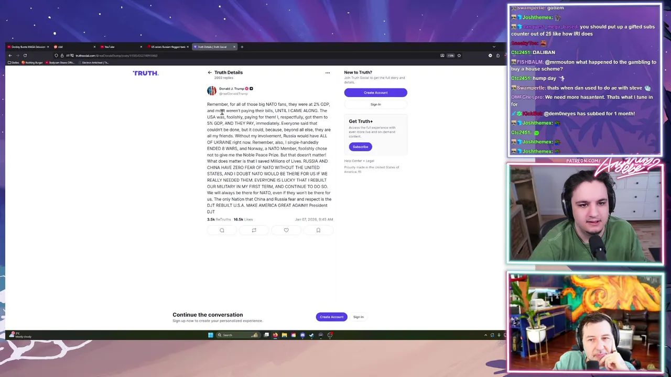The width and height of the screenshot is (671, 377).
Task: Click the '2003 replies' text
Action: pos(224,78)
